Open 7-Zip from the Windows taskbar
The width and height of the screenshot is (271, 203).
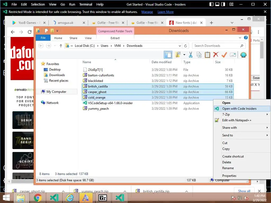pos(102,198)
